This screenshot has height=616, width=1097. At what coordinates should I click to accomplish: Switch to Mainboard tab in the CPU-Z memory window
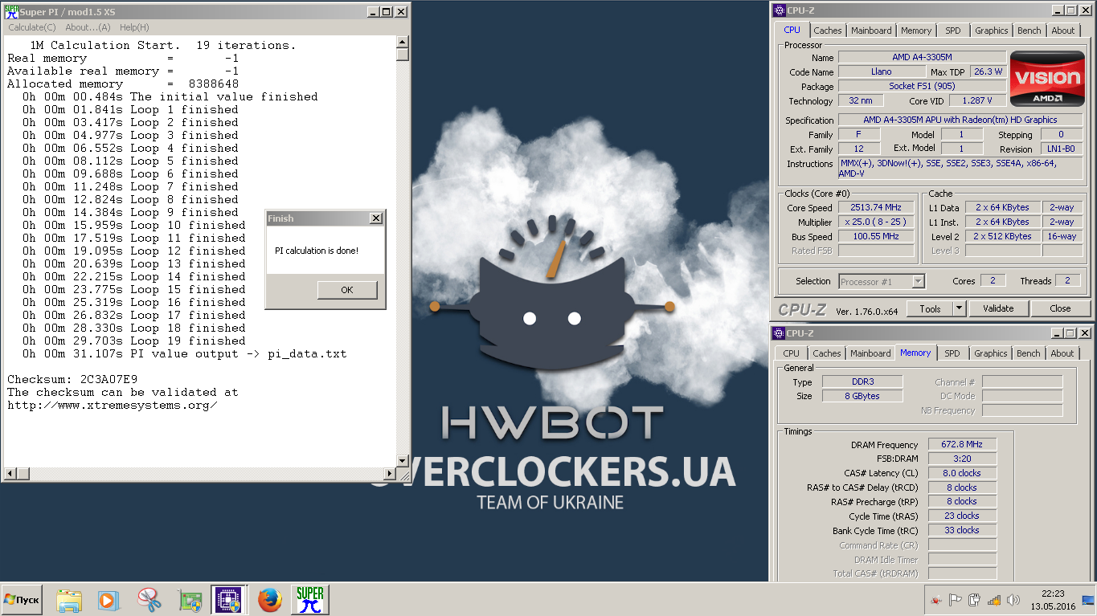click(871, 353)
